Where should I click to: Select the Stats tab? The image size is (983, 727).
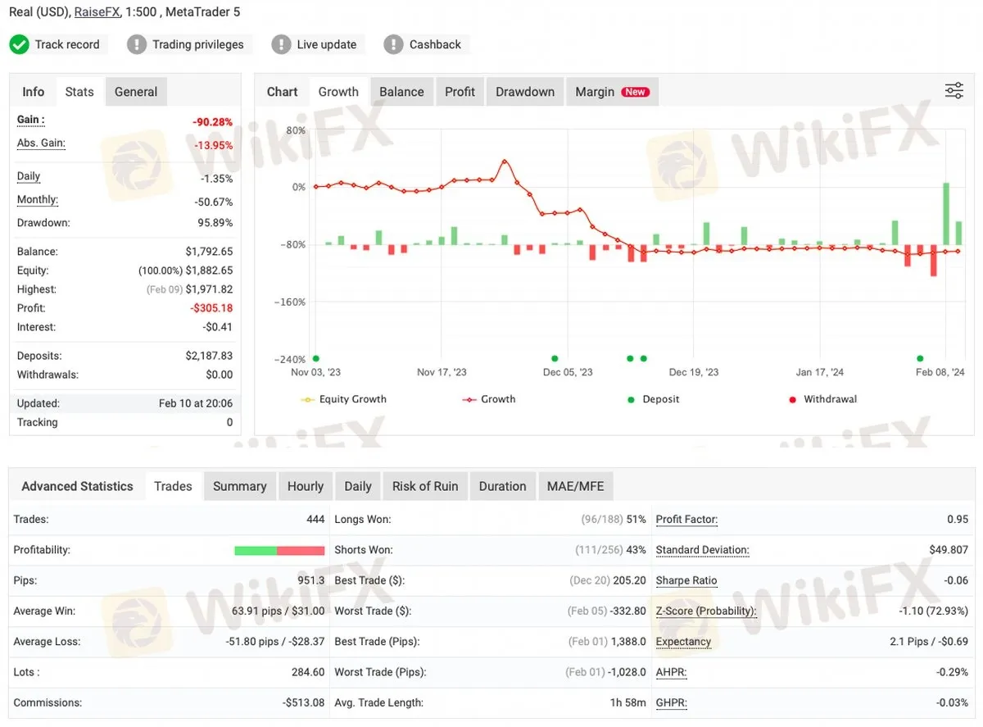pos(79,92)
